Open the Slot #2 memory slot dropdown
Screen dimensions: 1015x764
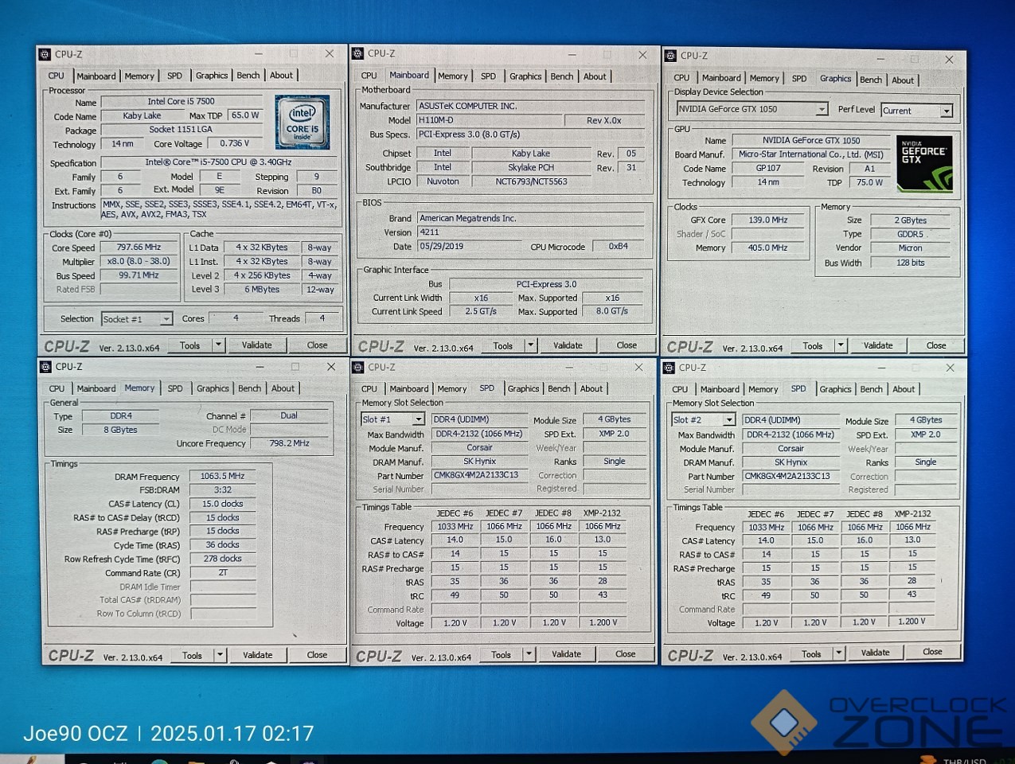click(728, 420)
